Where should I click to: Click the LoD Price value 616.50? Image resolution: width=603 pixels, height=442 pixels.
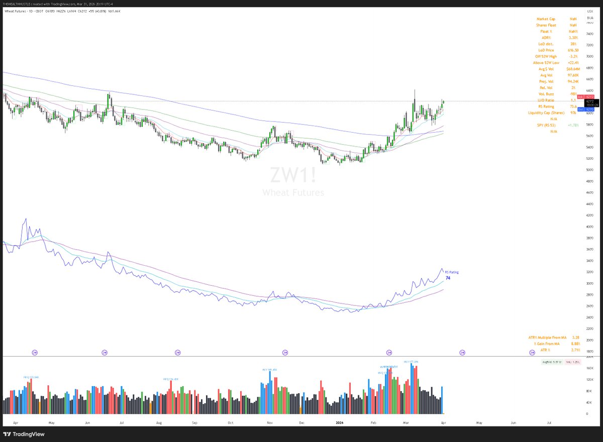pos(574,50)
